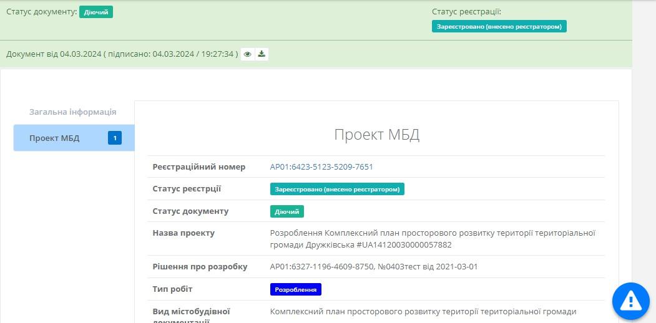The height and width of the screenshot is (323, 656).
Task: Click the Реєстраційний номер row label
Action: (199, 166)
